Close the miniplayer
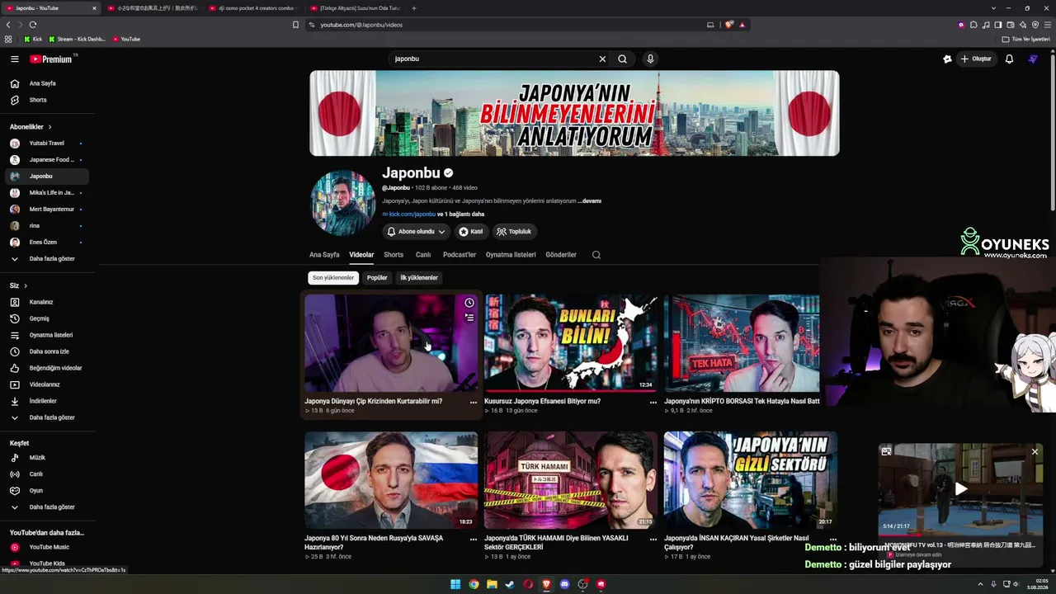The width and height of the screenshot is (1056, 594). tap(1035, 451)
